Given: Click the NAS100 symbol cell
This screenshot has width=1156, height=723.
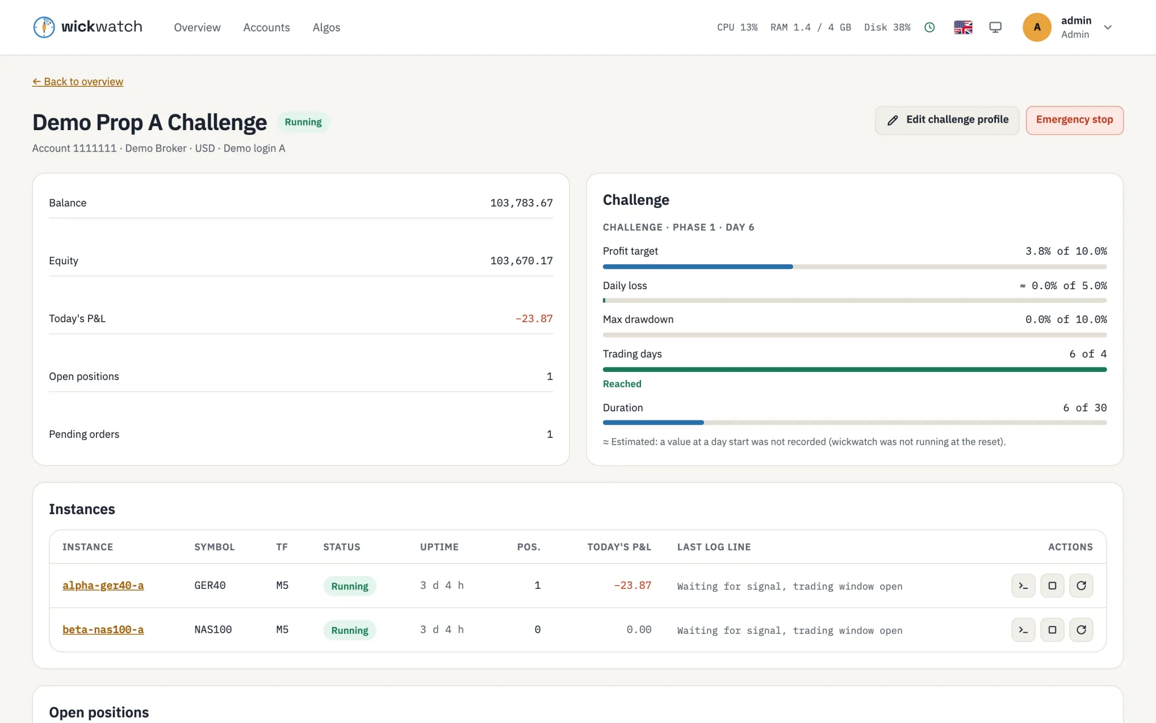Looking at the screenshot, I should 213,629.
